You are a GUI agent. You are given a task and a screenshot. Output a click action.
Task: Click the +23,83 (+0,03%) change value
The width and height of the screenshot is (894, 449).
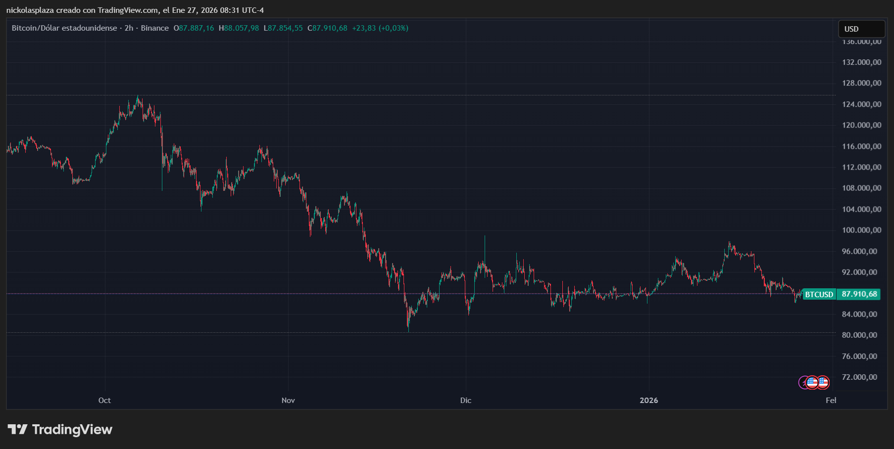[x=380, y=28]
